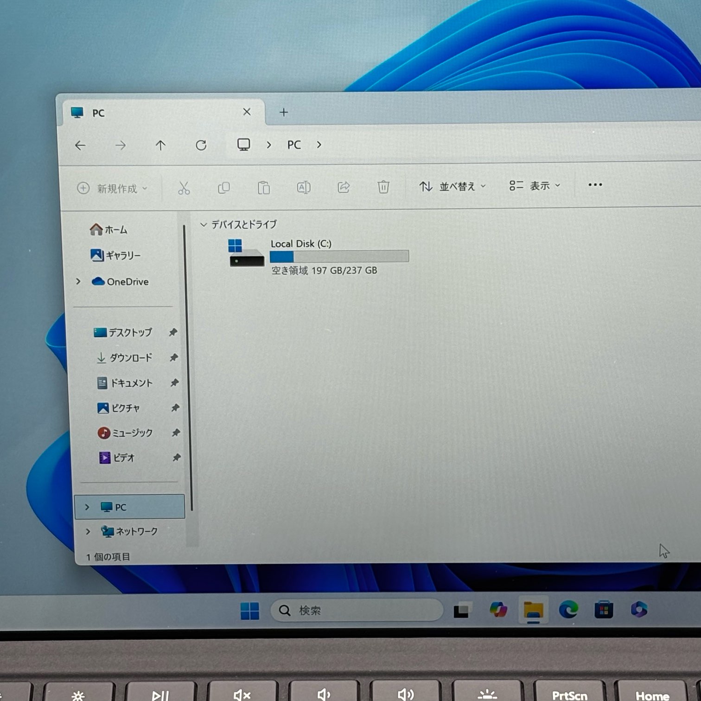Click the Copy icon in toolbar
The height and width of the screenshot is (701, 701).
[224, 188]
